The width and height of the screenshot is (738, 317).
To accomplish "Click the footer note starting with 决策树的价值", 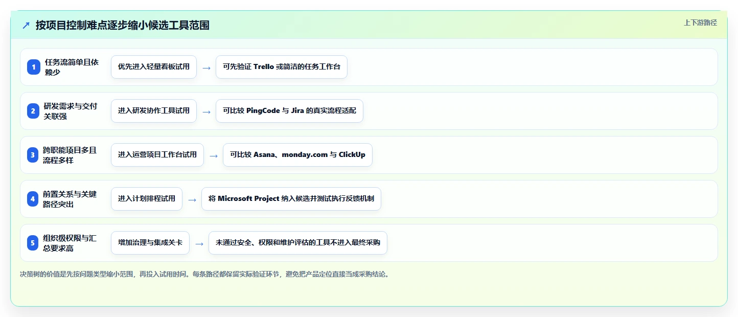I will click(205, 274).
